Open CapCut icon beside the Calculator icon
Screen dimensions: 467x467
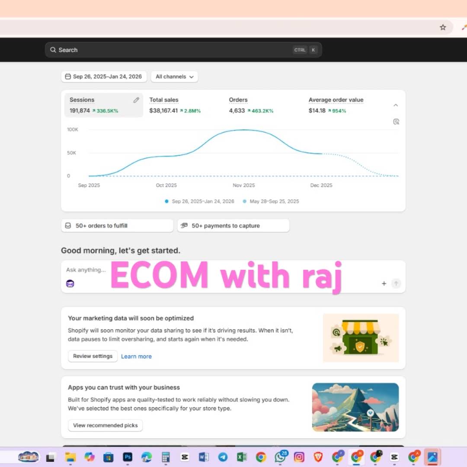pyautogui.click(x=185, y=457)
